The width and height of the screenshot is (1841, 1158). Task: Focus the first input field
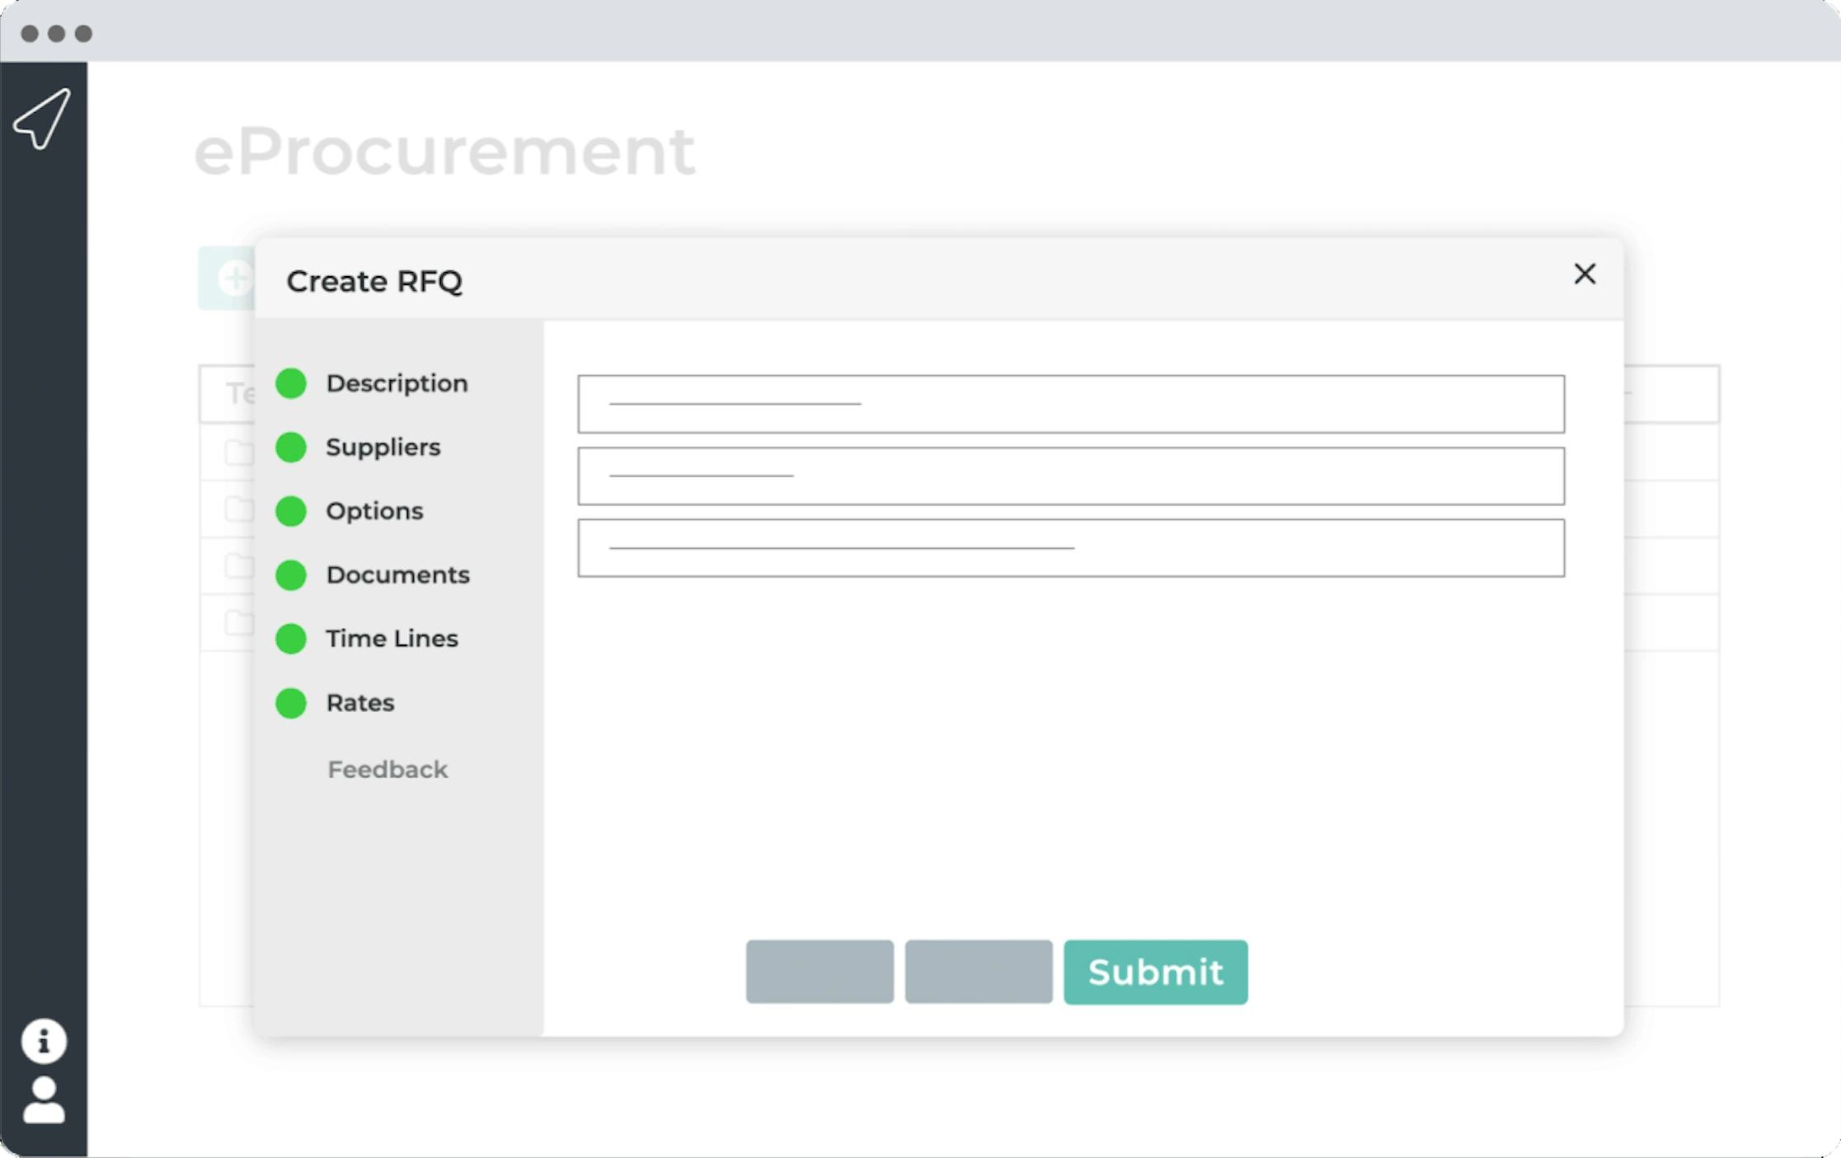tap(1070, 404)
